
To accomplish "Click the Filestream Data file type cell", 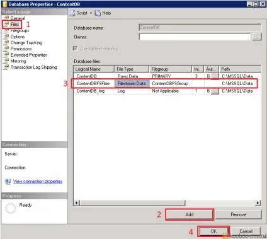I will 132,83.
